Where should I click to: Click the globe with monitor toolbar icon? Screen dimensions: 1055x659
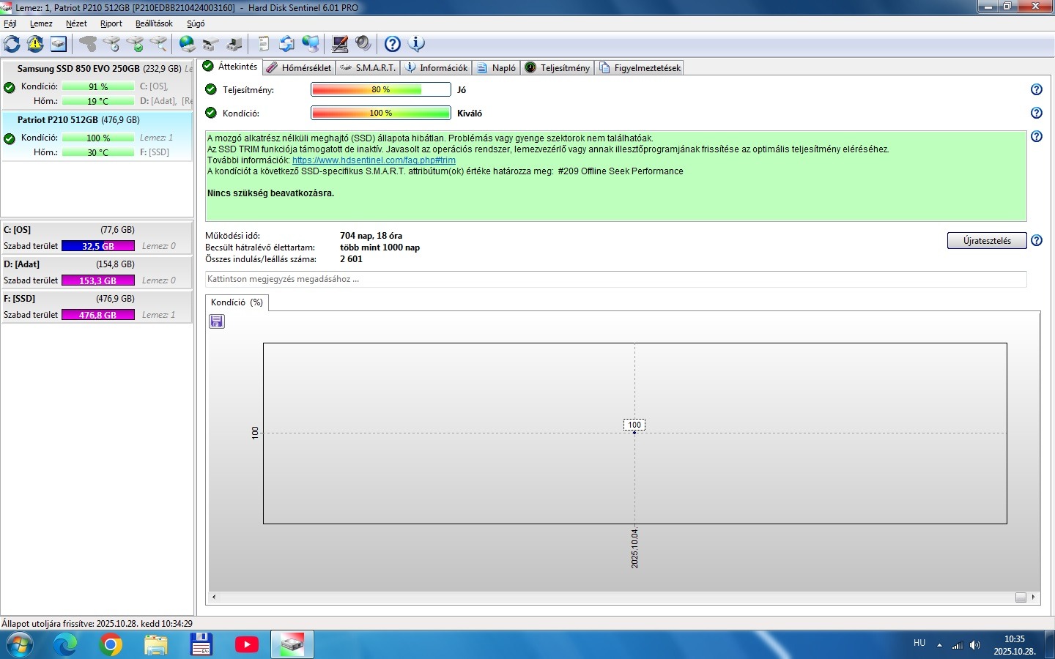tap(311, 44)
